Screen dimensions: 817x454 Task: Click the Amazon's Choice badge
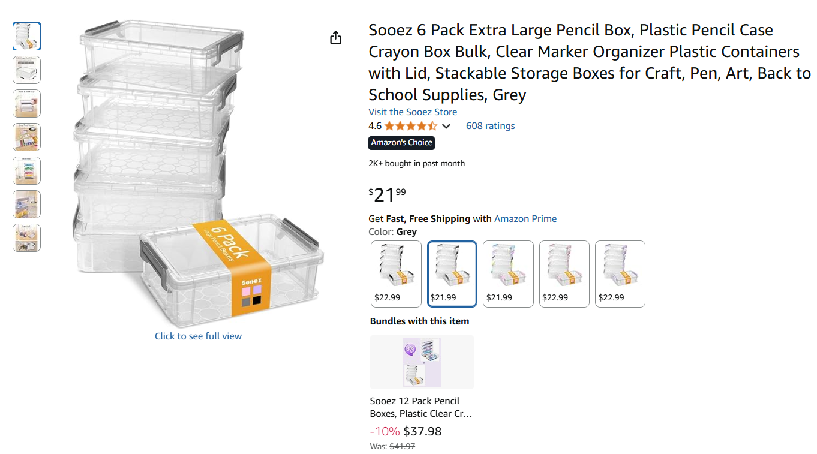[x=401, y=143]
